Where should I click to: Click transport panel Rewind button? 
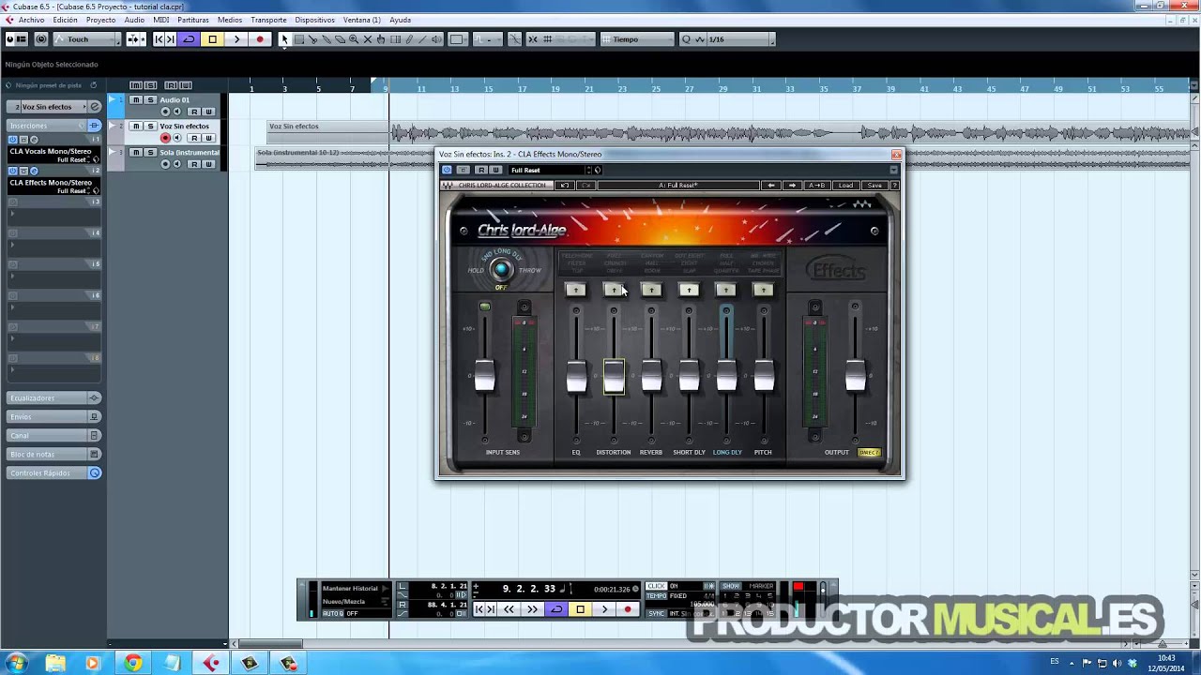click(509, 609)
